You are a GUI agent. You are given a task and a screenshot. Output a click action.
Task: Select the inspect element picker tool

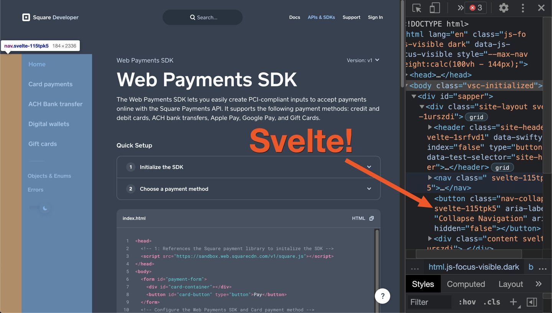coord(416,8)
